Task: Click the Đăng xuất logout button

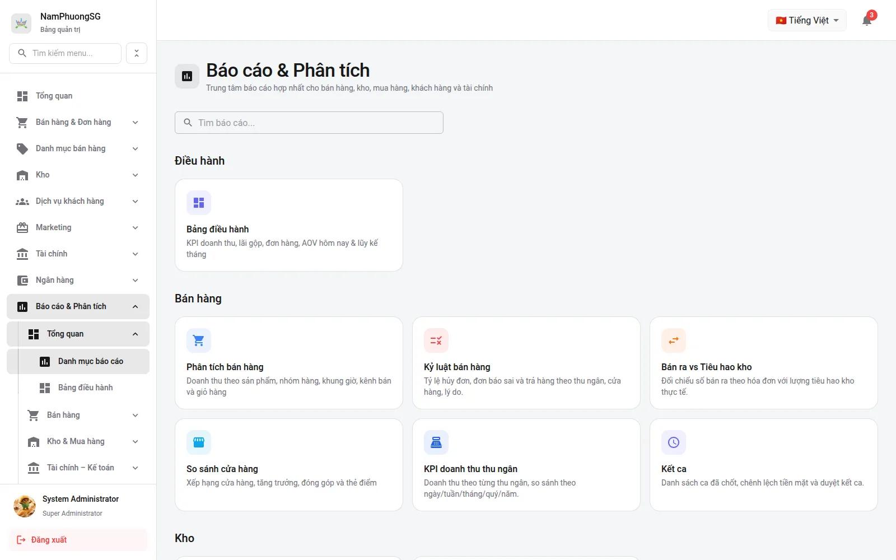Action: pos(78,540)
